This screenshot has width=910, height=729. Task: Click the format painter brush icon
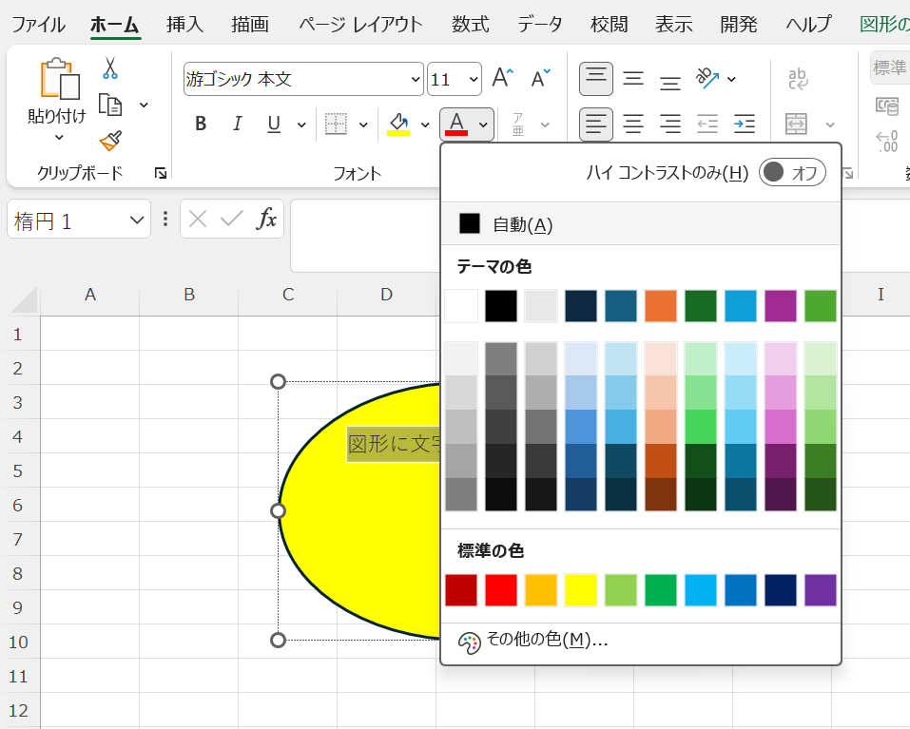point(110,141)
